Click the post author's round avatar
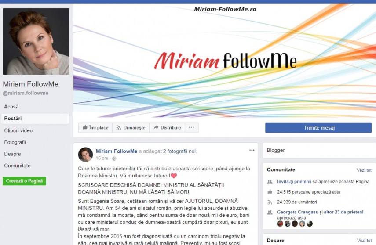This screenshot has height=245, width=376. pyautogui.click(x=85, y=155)
